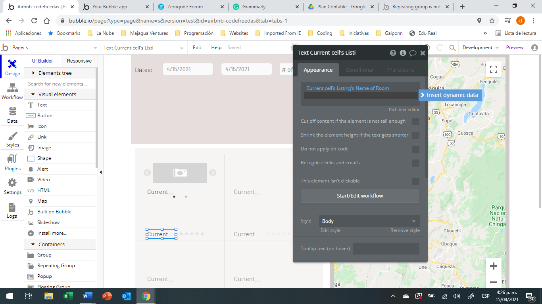Click the editor search magnifier icon

tap(452, 48)
